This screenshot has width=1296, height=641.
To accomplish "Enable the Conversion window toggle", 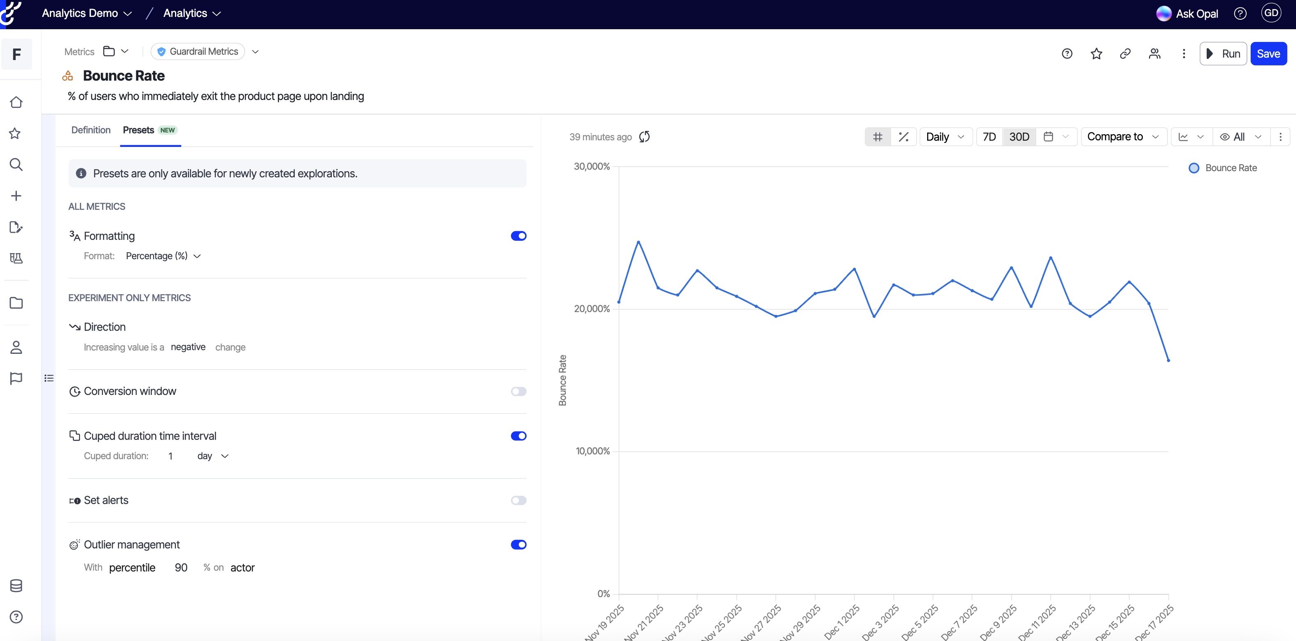I will coord(518,391).
